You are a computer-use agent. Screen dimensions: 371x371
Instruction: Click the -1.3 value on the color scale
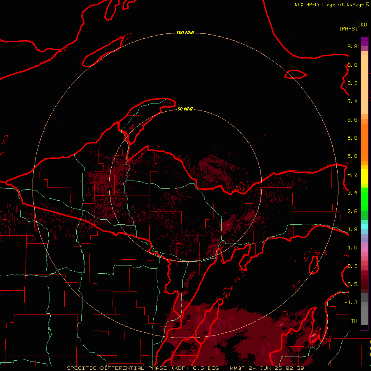pos(351,303)
